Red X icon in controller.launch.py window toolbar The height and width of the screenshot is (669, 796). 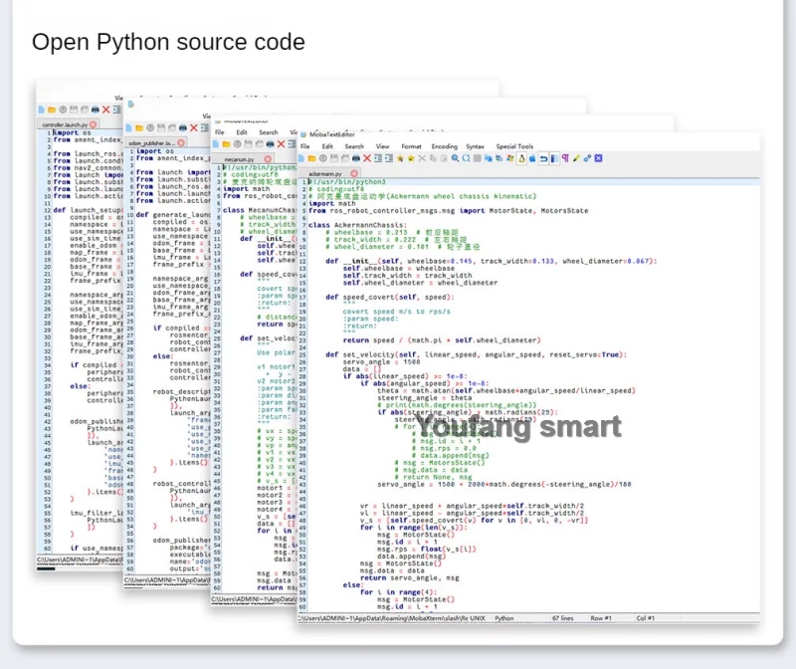106,110
